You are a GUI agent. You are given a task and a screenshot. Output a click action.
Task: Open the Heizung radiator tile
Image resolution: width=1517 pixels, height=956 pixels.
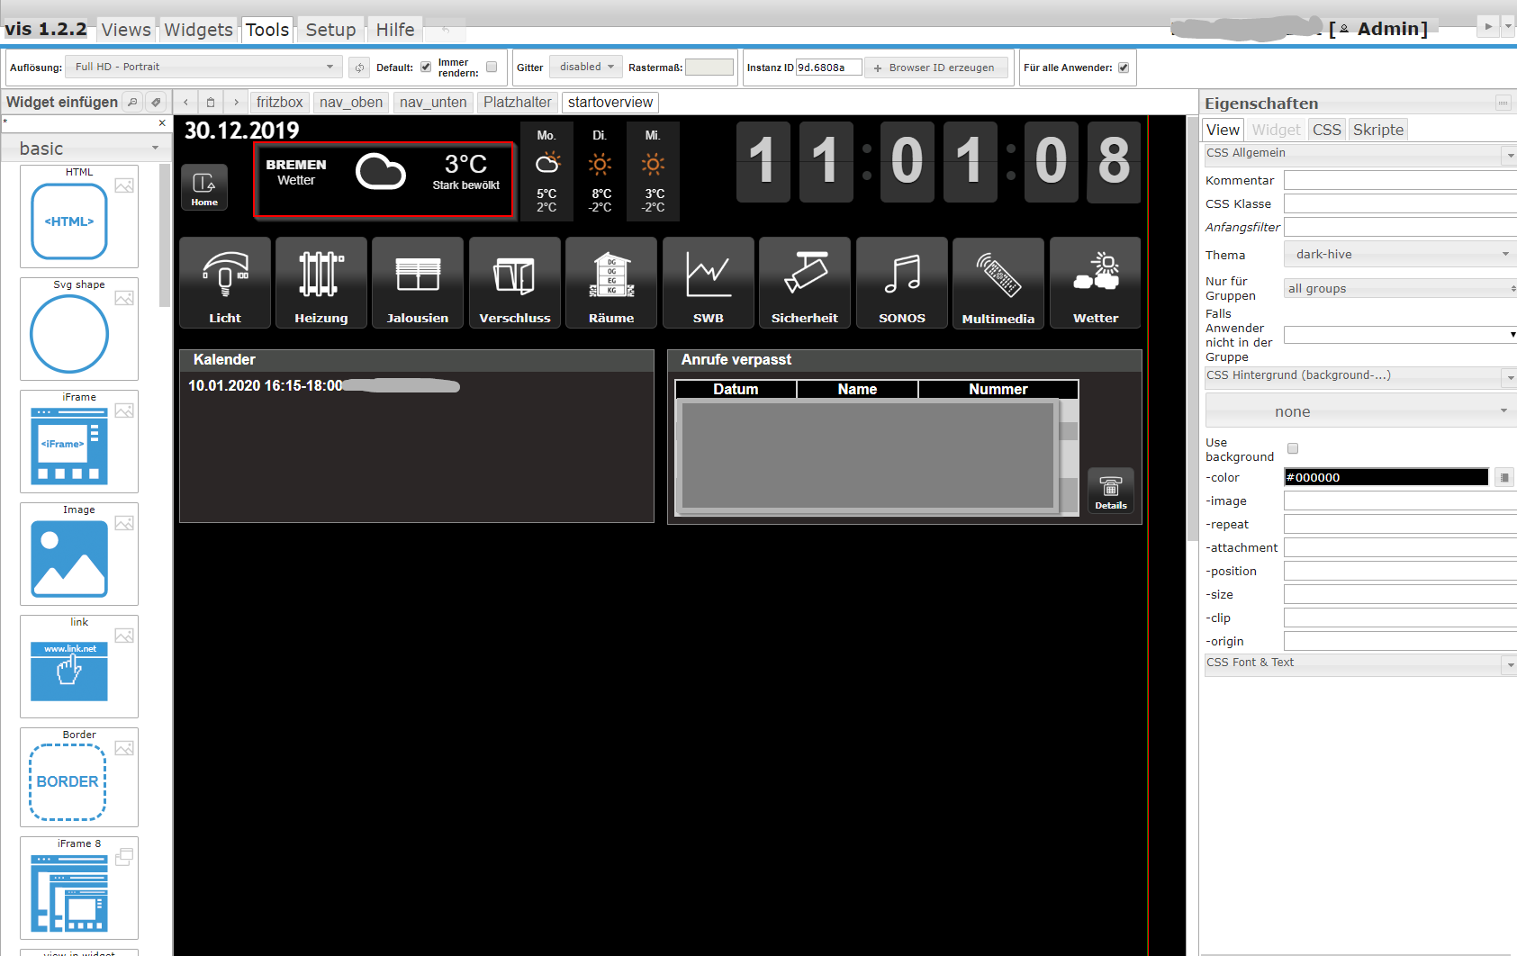[321, 283]
